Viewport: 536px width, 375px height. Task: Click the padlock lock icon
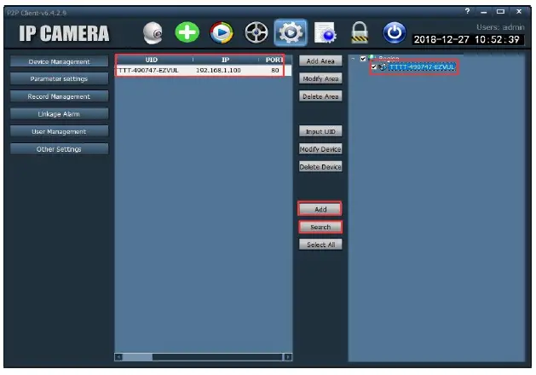click(x=360, y=33)
